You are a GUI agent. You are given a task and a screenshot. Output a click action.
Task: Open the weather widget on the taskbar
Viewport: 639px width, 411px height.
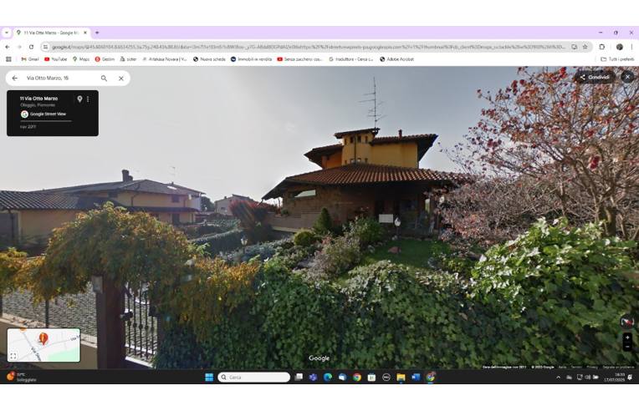pos(21,377)
